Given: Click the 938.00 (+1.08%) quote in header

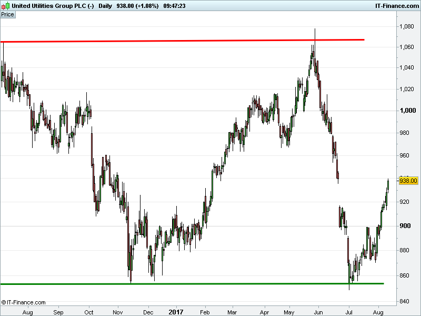Looking at the screenshot, I should pos(137,6).
